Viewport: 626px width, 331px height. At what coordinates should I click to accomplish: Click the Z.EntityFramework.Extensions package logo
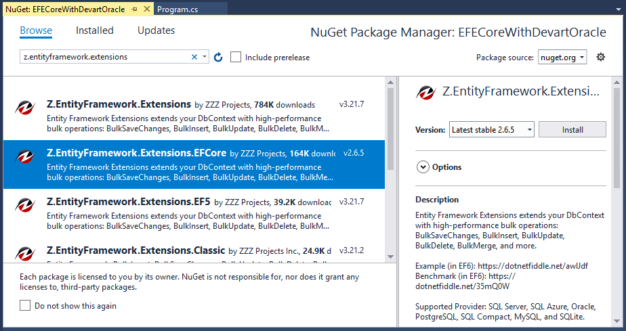25,107
